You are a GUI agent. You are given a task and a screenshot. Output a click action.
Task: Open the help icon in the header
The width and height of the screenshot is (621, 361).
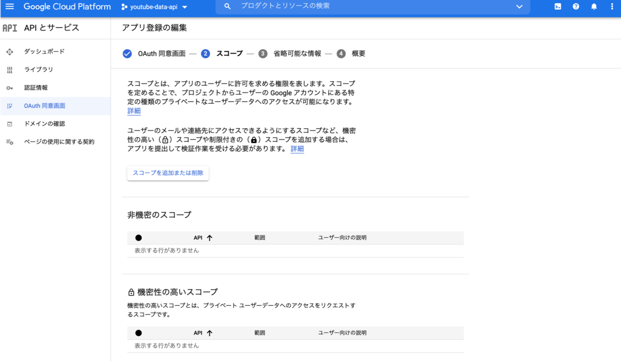pyautogui.click(x=576, y=7)
